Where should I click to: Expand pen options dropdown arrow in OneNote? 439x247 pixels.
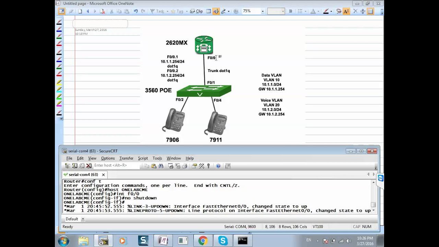(228, 11)
